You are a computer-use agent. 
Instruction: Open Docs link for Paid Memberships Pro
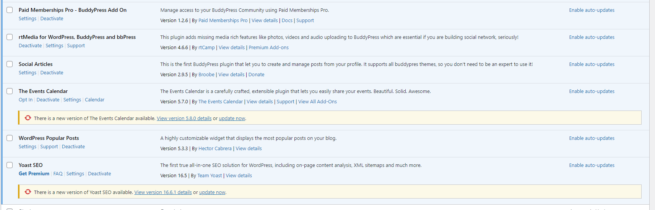287,21
